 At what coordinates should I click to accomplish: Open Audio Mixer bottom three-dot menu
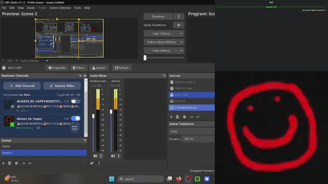tap(99, 163)
